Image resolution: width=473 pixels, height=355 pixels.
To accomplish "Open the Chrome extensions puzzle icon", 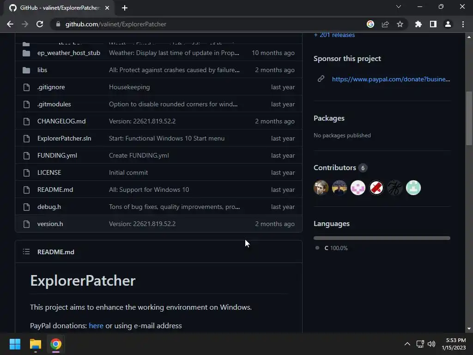I will click(x=418, y=24).
